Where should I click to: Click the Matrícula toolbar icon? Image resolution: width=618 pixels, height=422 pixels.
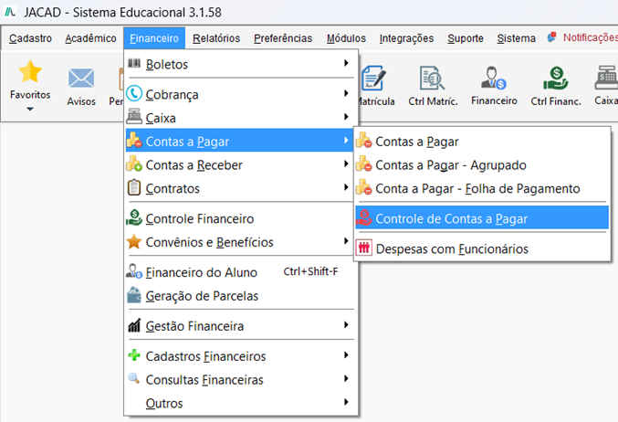coord(373,78)
